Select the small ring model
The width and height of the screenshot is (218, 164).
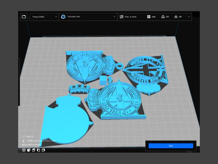click(x=119, y=66)
